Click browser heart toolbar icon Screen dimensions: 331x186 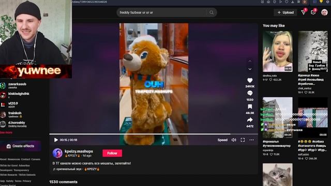[x=287, y=2]
